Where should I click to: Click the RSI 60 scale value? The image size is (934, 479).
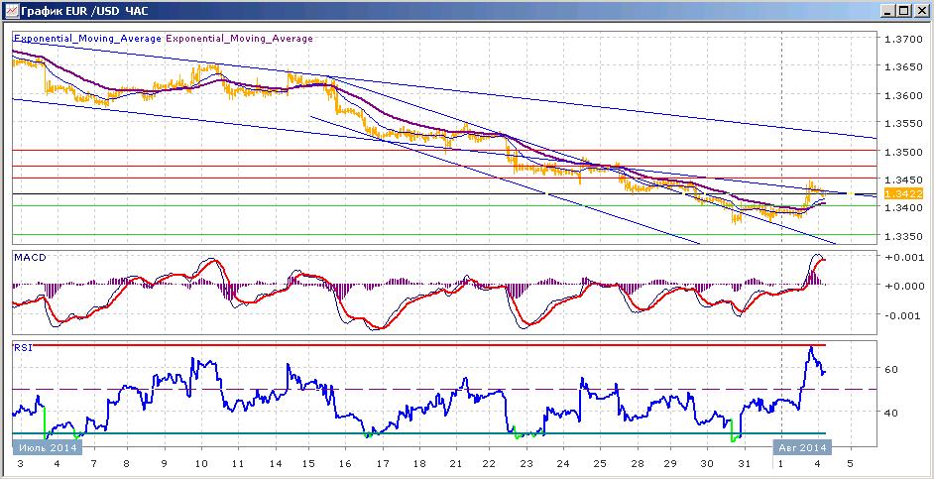pos(893,369)
